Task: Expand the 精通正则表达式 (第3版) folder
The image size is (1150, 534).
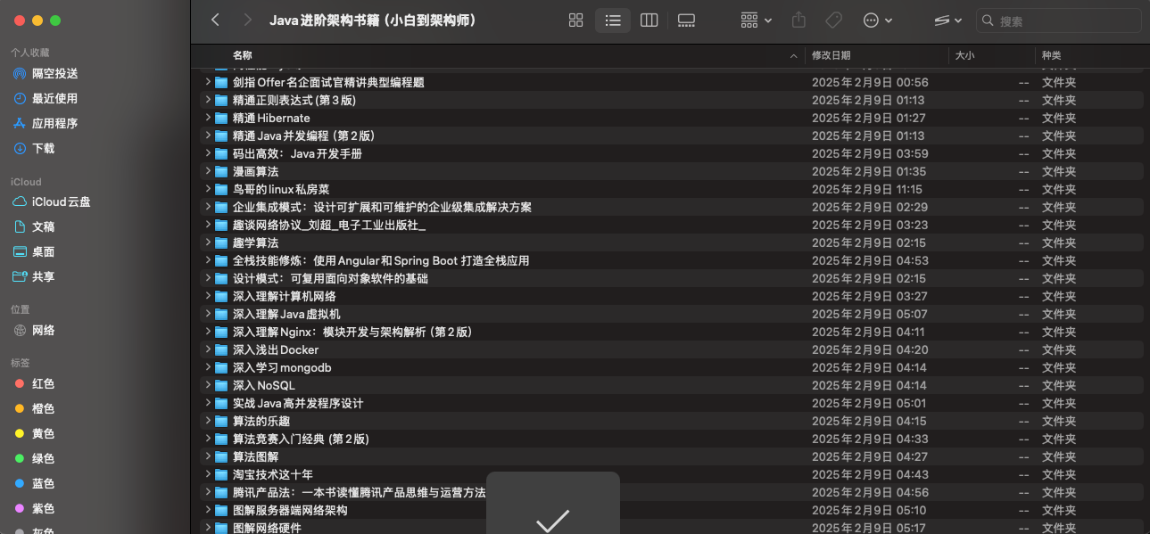Action: [x=207, y=100]
